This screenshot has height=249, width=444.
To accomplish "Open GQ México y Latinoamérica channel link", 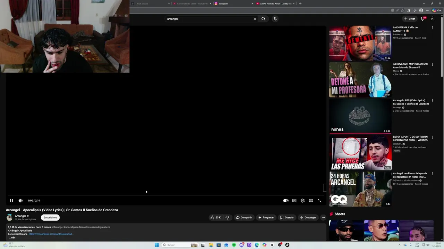I will 406,181.
